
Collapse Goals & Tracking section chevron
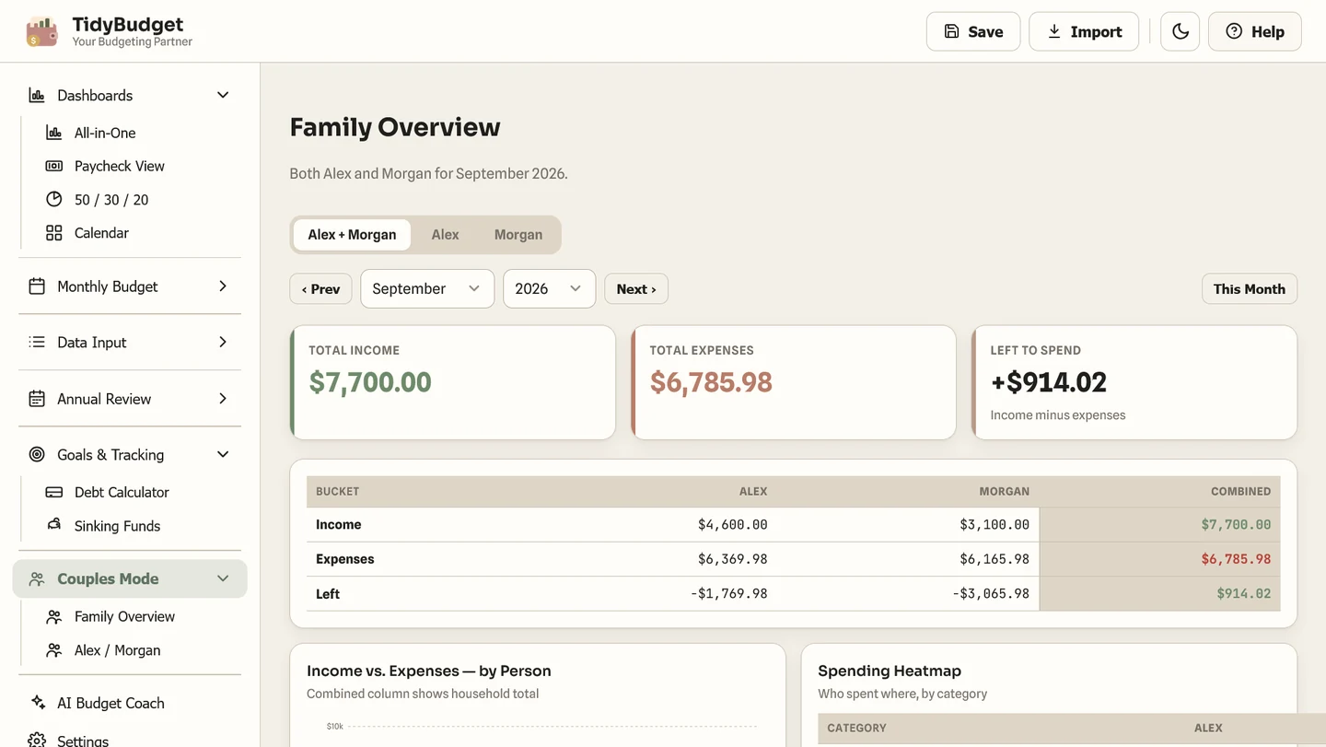[223, 454]
